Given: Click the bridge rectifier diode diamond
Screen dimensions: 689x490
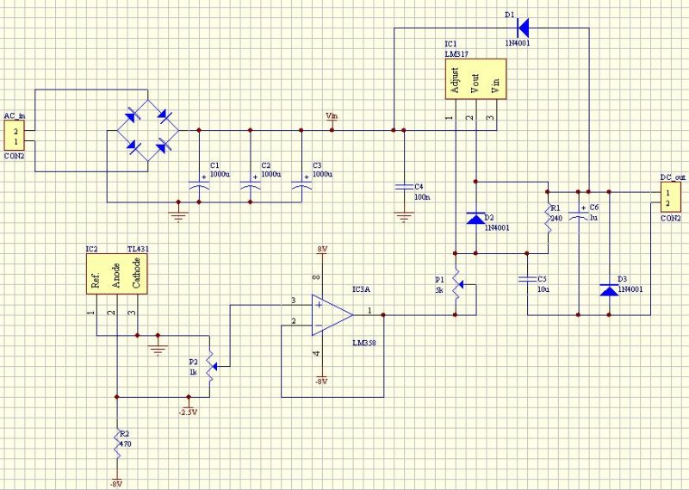Looking at the screenshot, I should (x=147, y=131).
